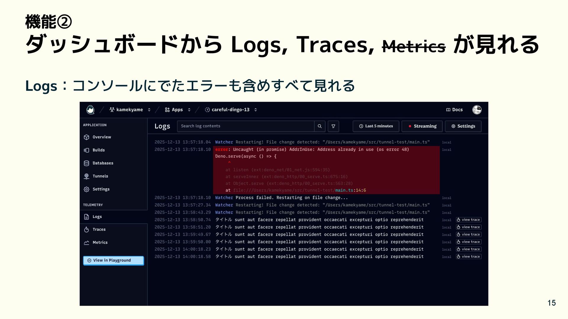Open the Last 5 minutes time range
This screenshot has height=319, width=568.
(x=376, y=126)
